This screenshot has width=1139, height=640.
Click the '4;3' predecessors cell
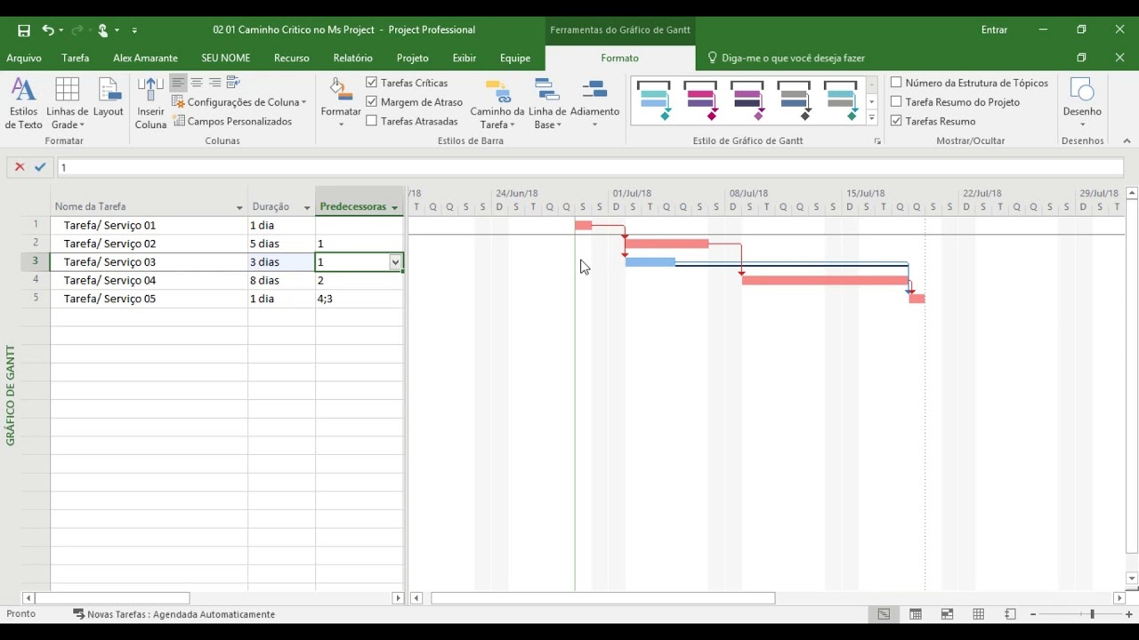click(359, 299)
